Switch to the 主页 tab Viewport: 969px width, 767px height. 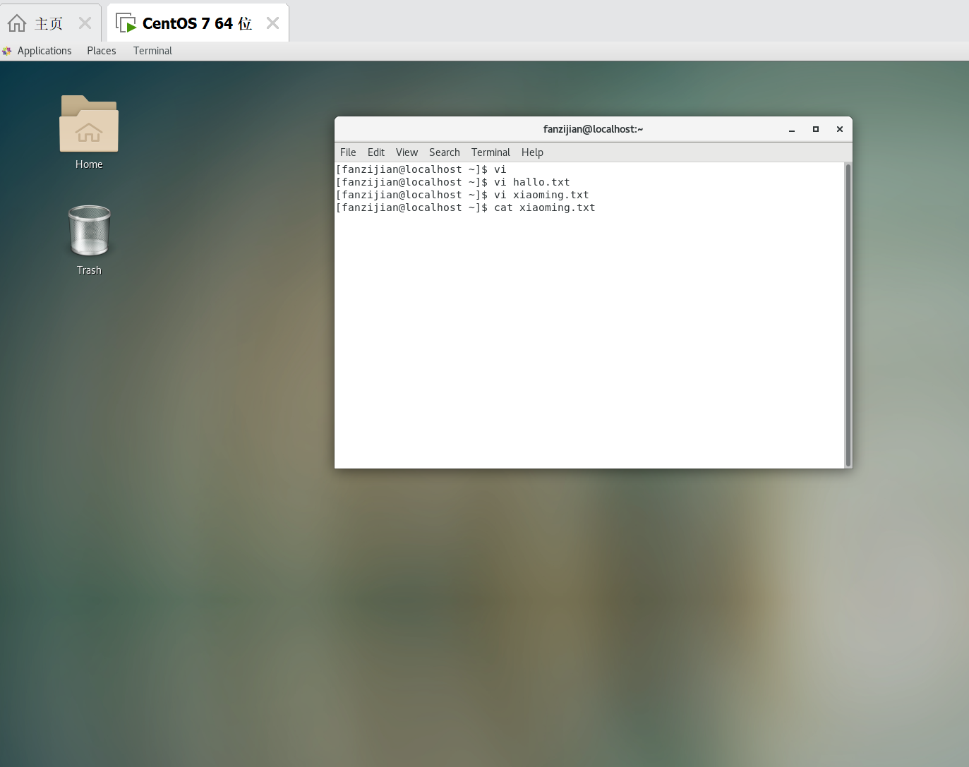[49, 23]
